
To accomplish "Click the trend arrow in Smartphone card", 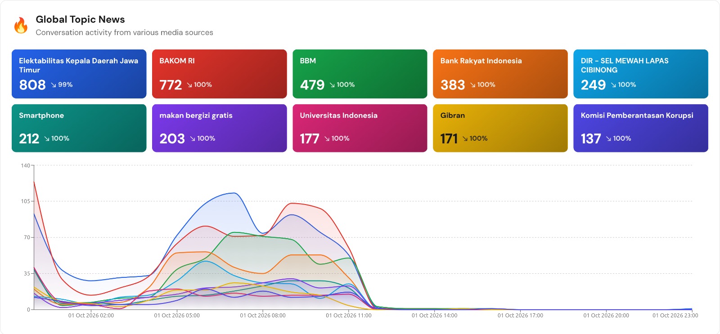I will (x=47, y=138).
